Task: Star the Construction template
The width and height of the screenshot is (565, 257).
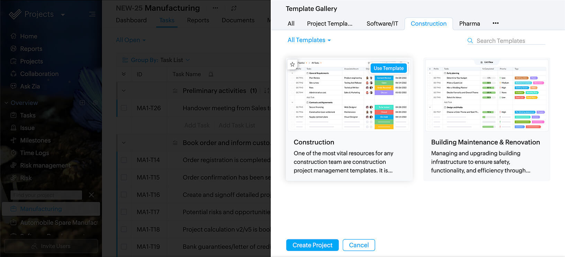Action: pyautogui.click(x=292, y=64)
